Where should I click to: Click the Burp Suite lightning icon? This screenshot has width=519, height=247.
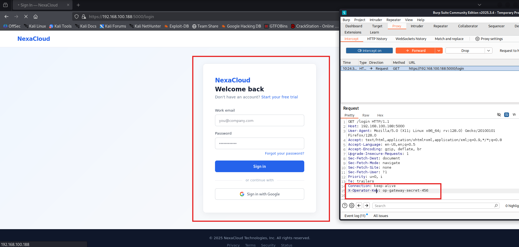point(344,12)
